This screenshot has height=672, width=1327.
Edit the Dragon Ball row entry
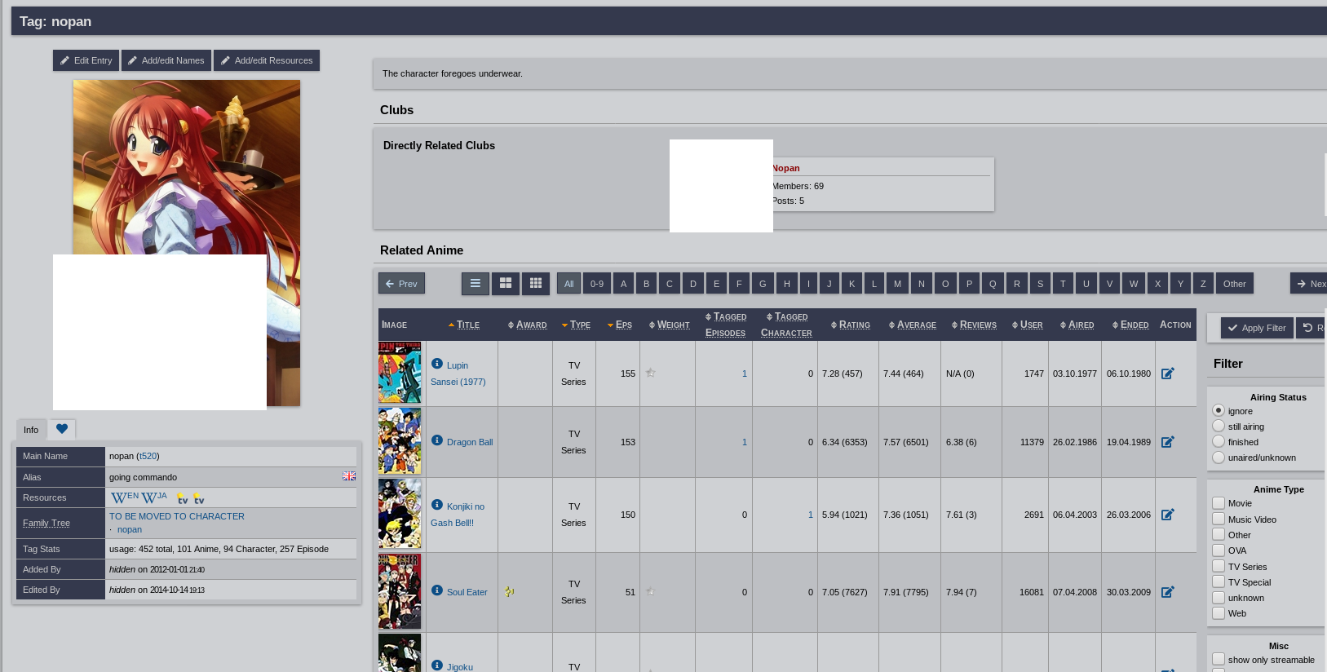pyautogui.click(x=1168, y=442)
